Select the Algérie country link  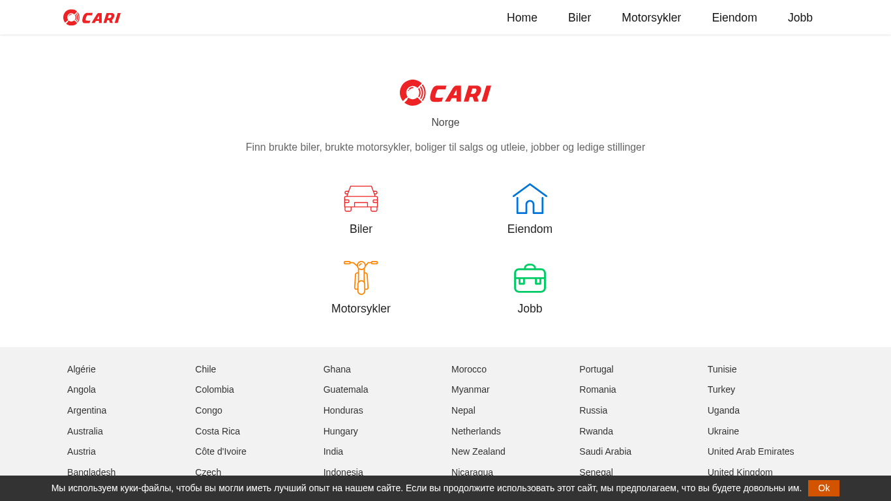tap(82, 369)
